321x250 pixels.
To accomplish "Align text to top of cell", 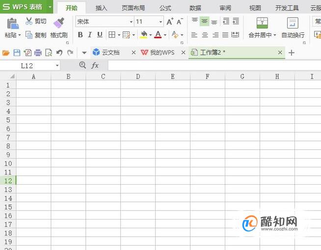I will click(x=194, y=20).
